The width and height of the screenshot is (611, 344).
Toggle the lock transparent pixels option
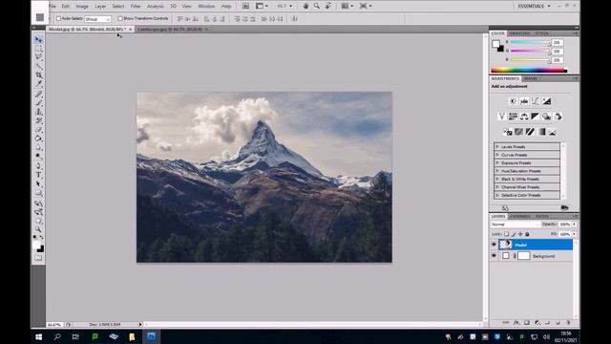point(506,234)
